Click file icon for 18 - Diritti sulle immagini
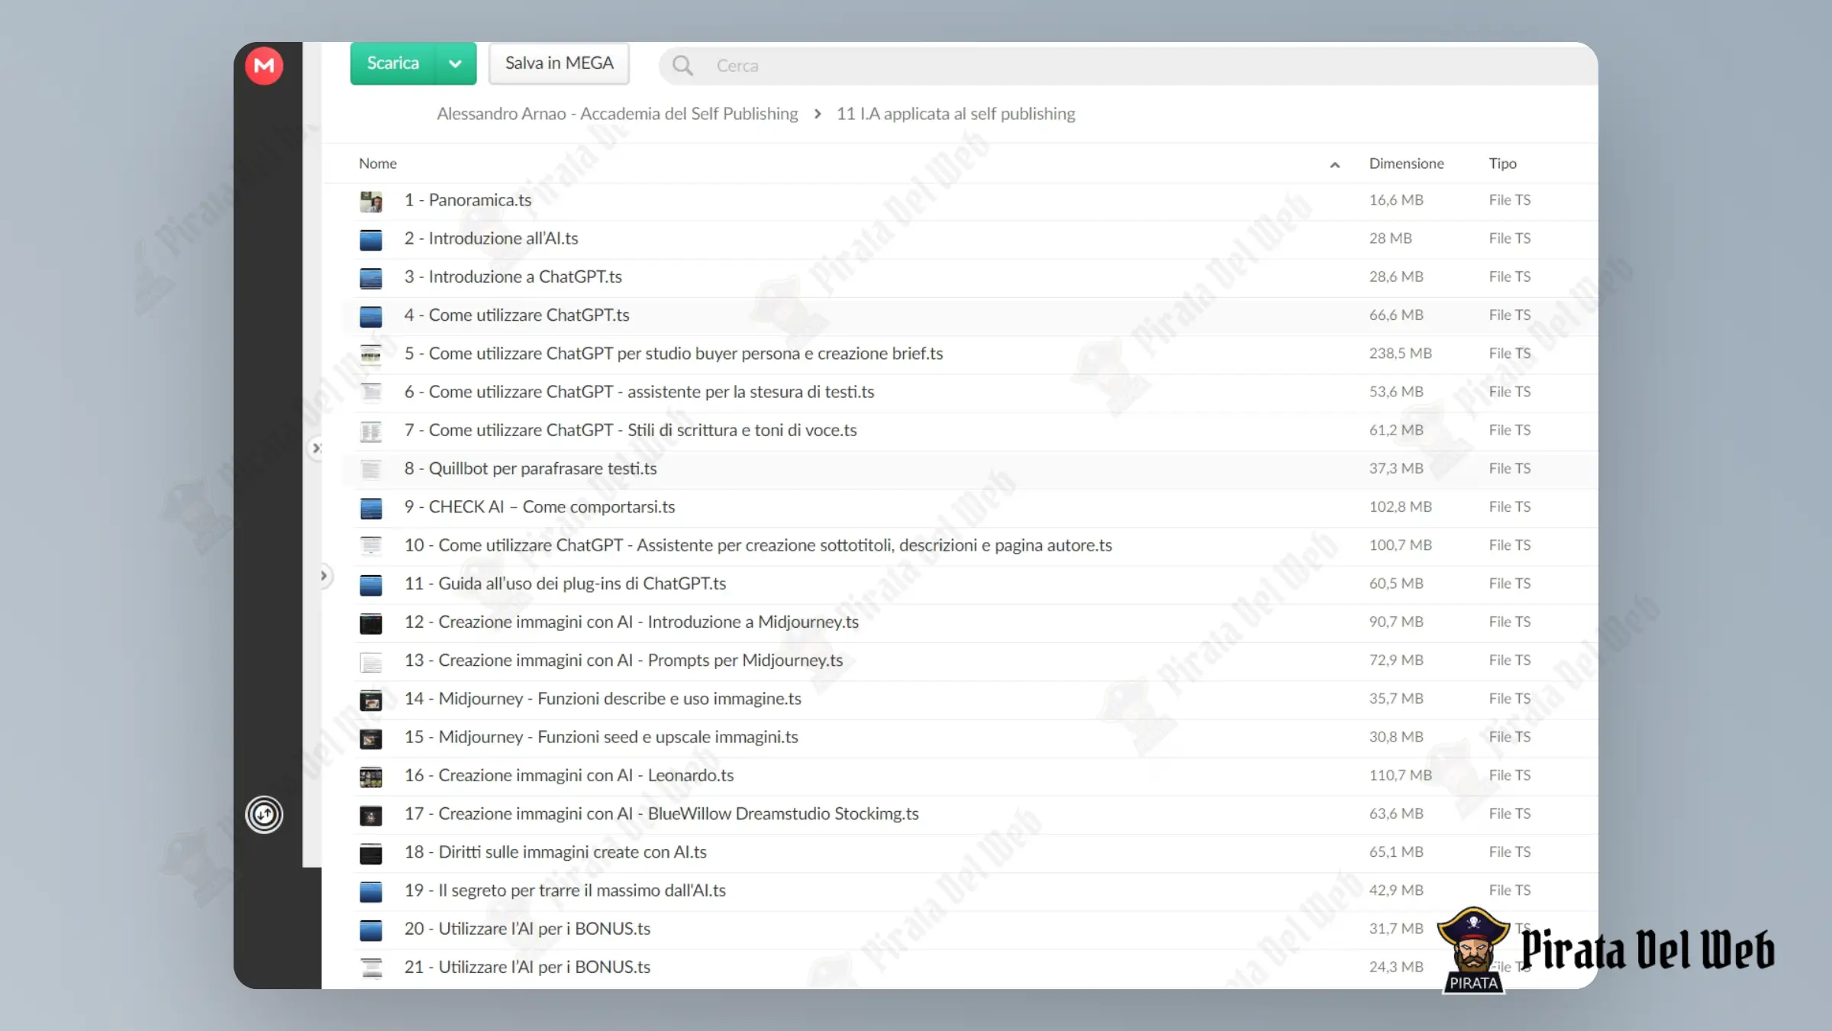Screen dimensions: 1832x1031 (x=371, y=853)
